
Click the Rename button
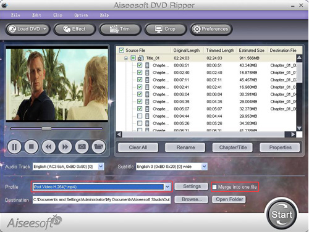coord(185,147)
